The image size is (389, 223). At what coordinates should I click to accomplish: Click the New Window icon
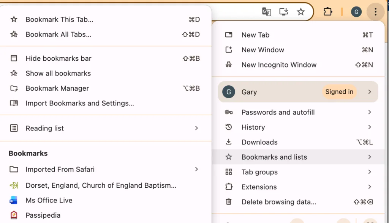tap(229, 50)
